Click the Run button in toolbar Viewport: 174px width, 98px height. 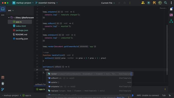(119, 3)
